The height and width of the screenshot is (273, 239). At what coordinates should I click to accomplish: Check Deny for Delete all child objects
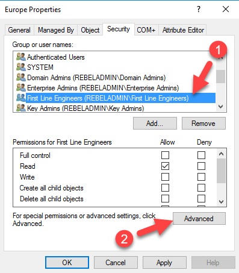tap(201, 199)
